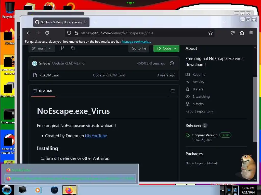Image resolution: width=261 pixels, height=195 pixels.
Task: Click Report repository
Action: (199, 111)
